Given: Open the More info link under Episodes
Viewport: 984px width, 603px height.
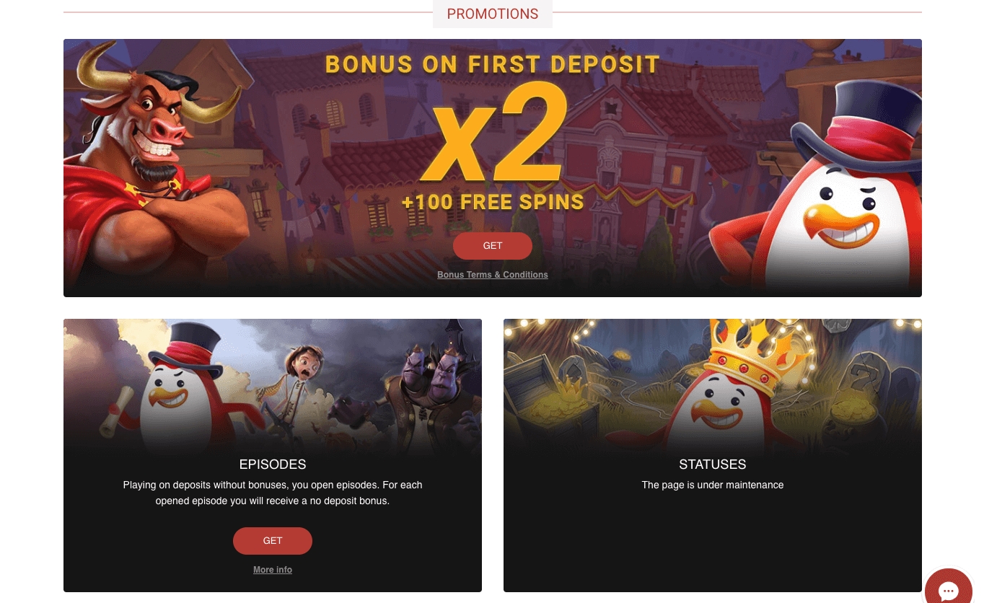Looking at the screenshot, I should (273, 570).
